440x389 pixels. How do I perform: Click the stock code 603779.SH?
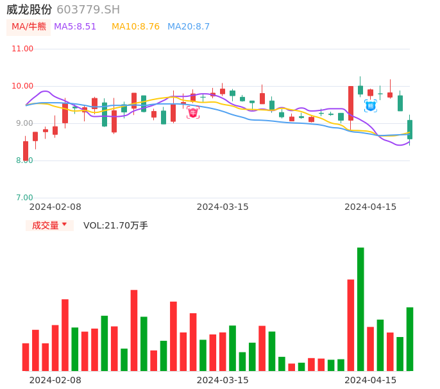[88, 10]
